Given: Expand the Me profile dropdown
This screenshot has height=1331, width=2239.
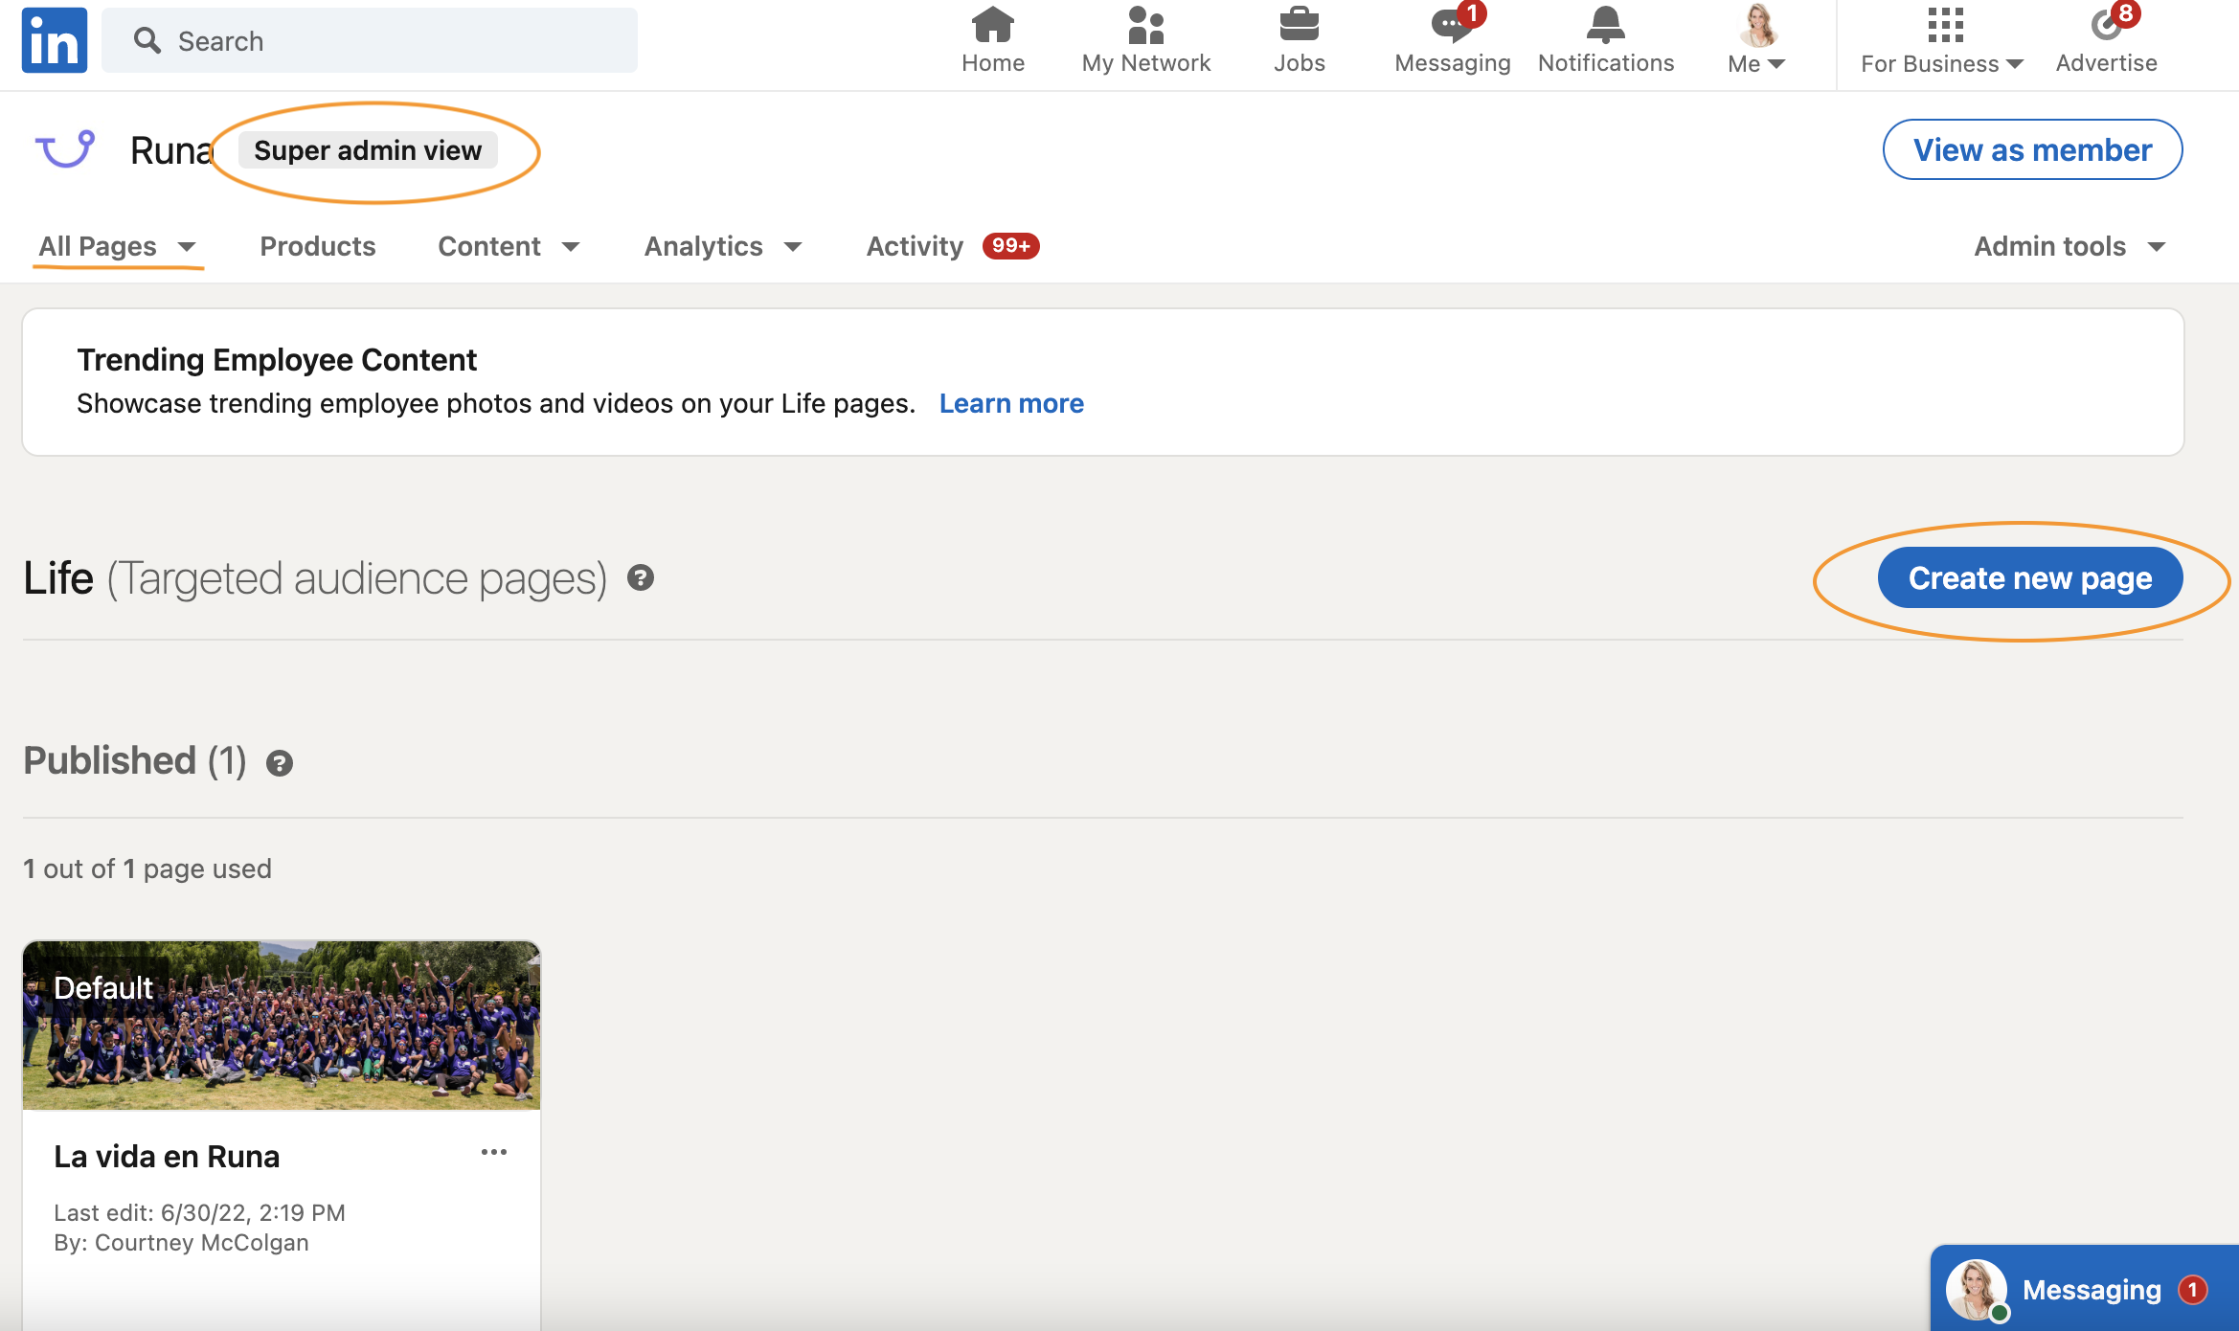Looking at the screenshot, I should coord(1756,42).
